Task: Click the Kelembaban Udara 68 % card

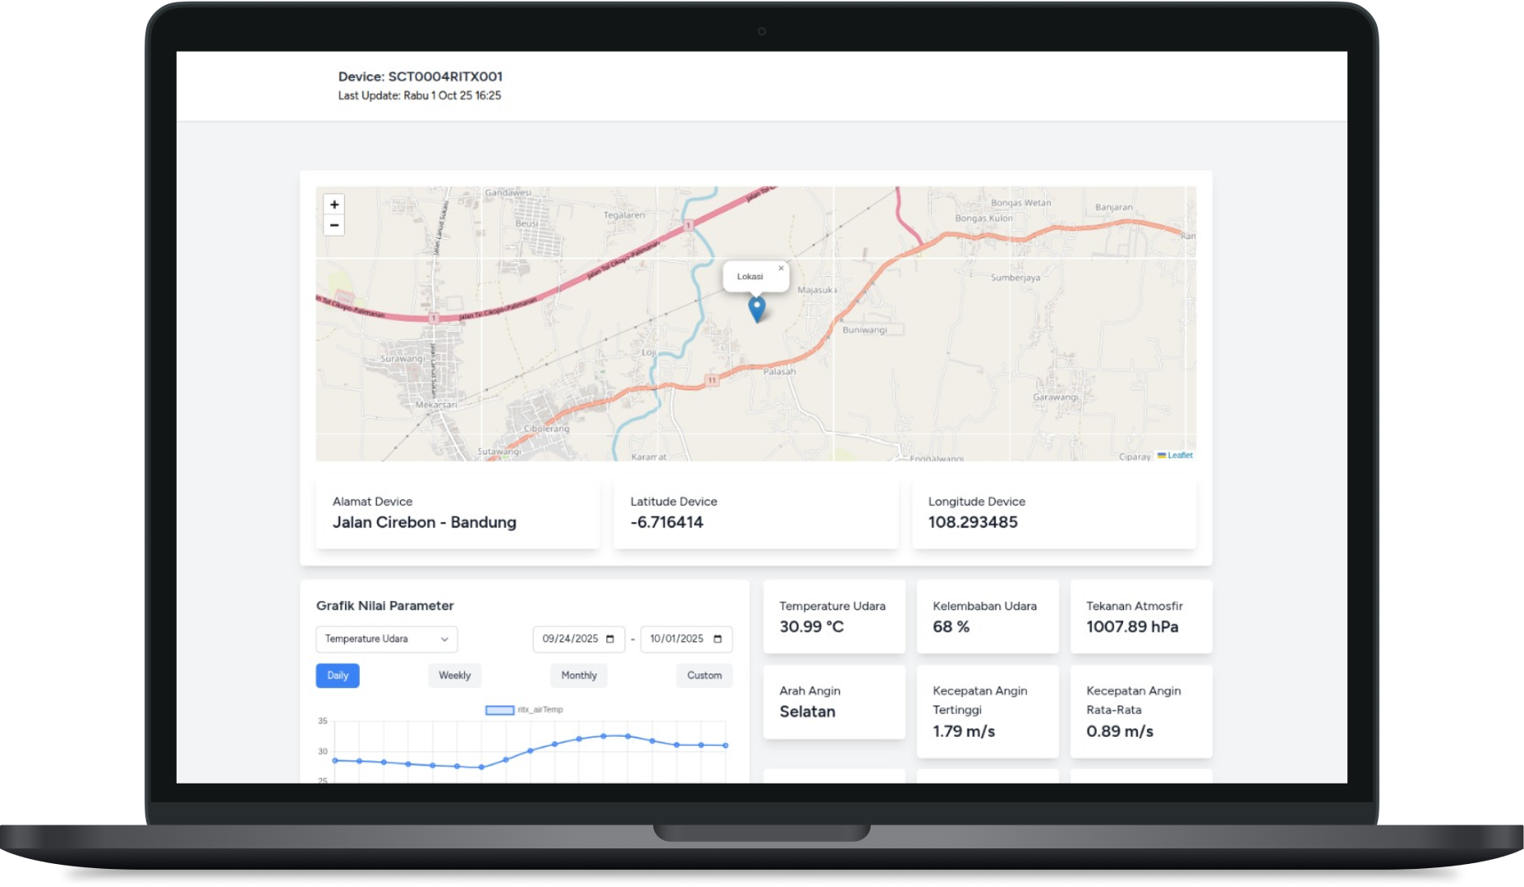Action: pos(988,617)
